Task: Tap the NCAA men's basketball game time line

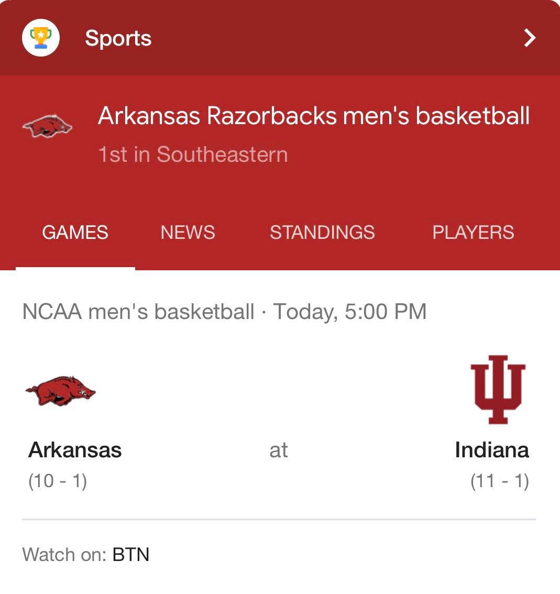Action: (x=224, y=312)
